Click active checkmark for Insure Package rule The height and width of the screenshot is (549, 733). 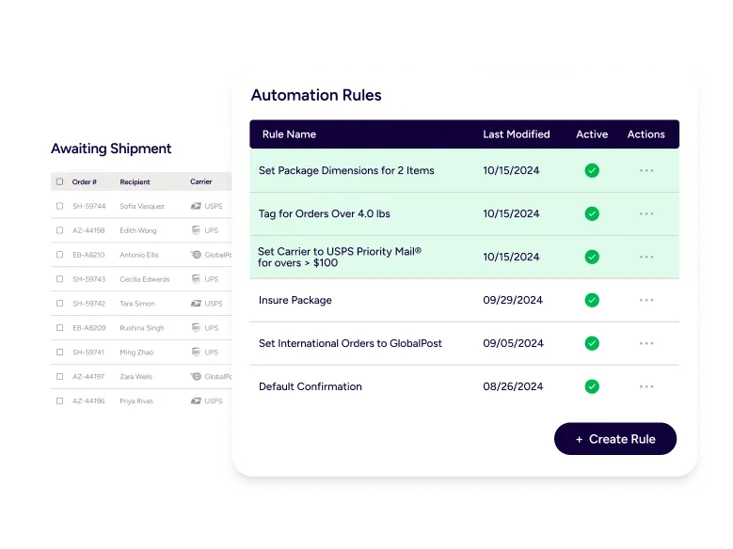(592, 300)
